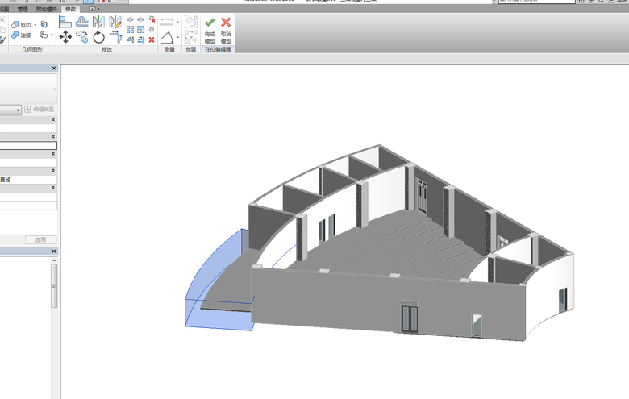The width and height of the screenshot is (629, 399).
Task: Select the Align tool in Modify panel
Action: tap(65, 23)
